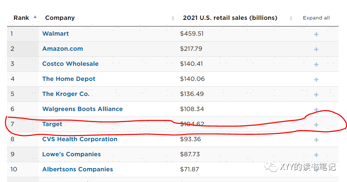Open the Amazon.com company link
Image resolution: width=347 pixels, height=182 pixels.
[x=62, y=49]
